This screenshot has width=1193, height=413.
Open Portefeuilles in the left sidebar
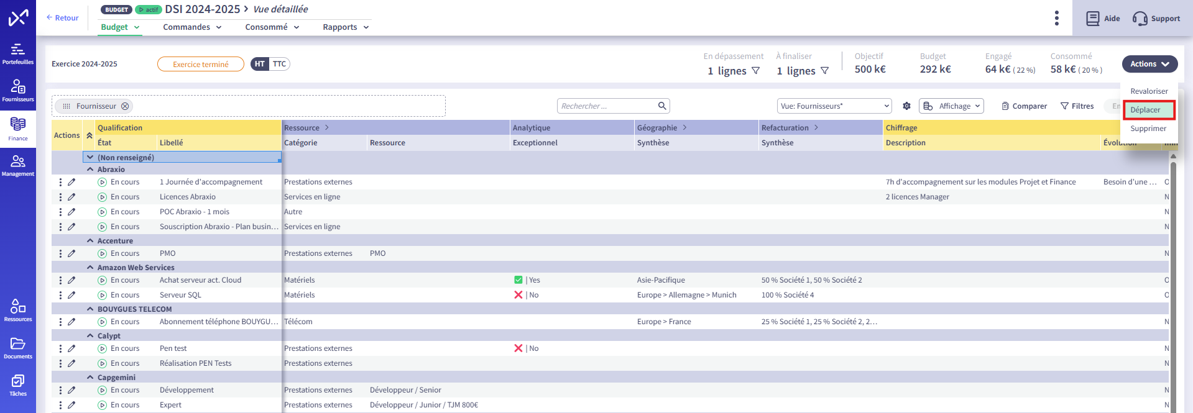pyautogui.click(x=18, y=53)
